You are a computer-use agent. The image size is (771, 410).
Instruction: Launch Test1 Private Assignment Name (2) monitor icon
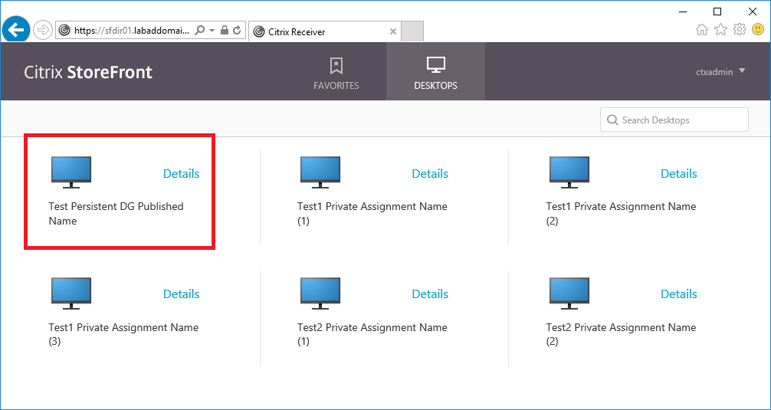click(569, 172)
